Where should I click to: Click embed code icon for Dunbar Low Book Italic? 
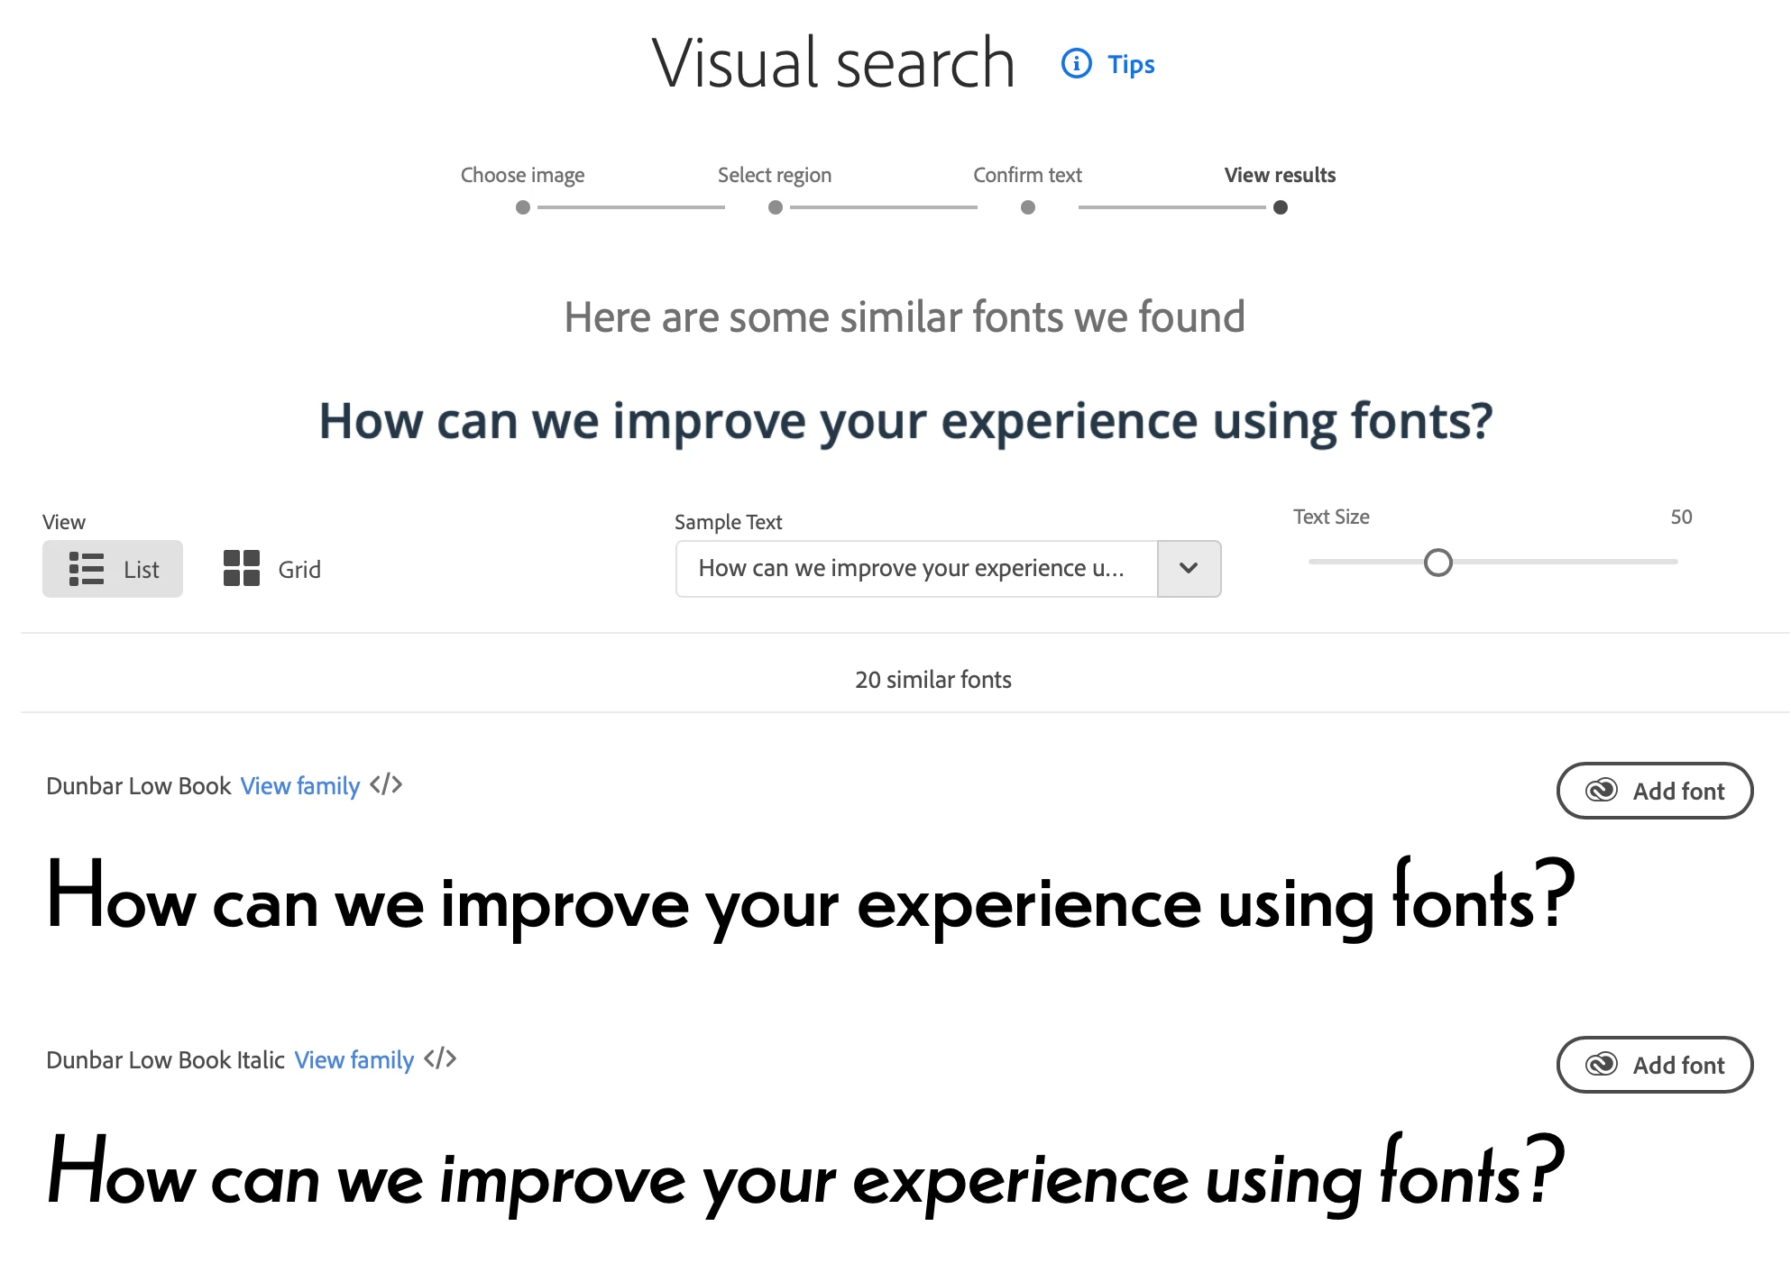pos(440,1058)
